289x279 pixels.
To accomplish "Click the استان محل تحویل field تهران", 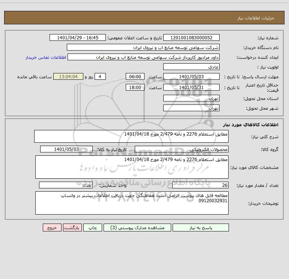I will [x=191, y=98].
